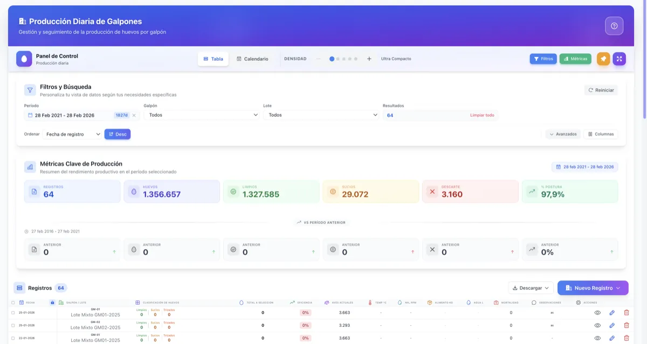Image resolution: width=647 pixels, height=344 pixels.
Task: Toggle the select-all checkbox in table header
Action: tap(13, 303)
